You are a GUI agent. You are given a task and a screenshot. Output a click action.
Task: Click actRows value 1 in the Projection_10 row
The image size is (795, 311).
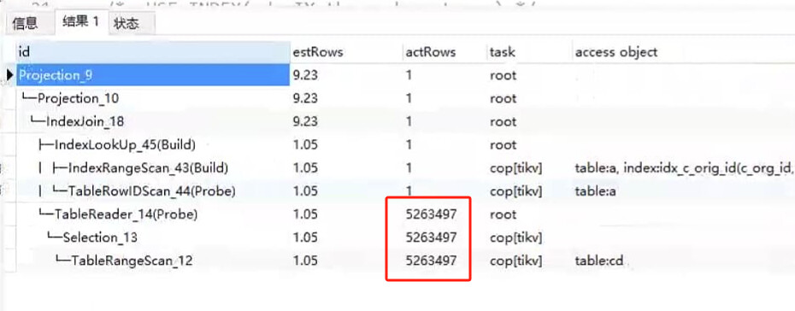click(x=409, y=98)
